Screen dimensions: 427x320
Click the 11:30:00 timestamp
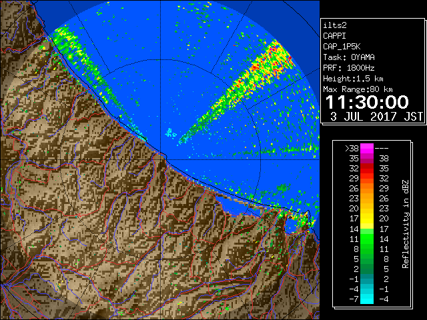(367, 102)
